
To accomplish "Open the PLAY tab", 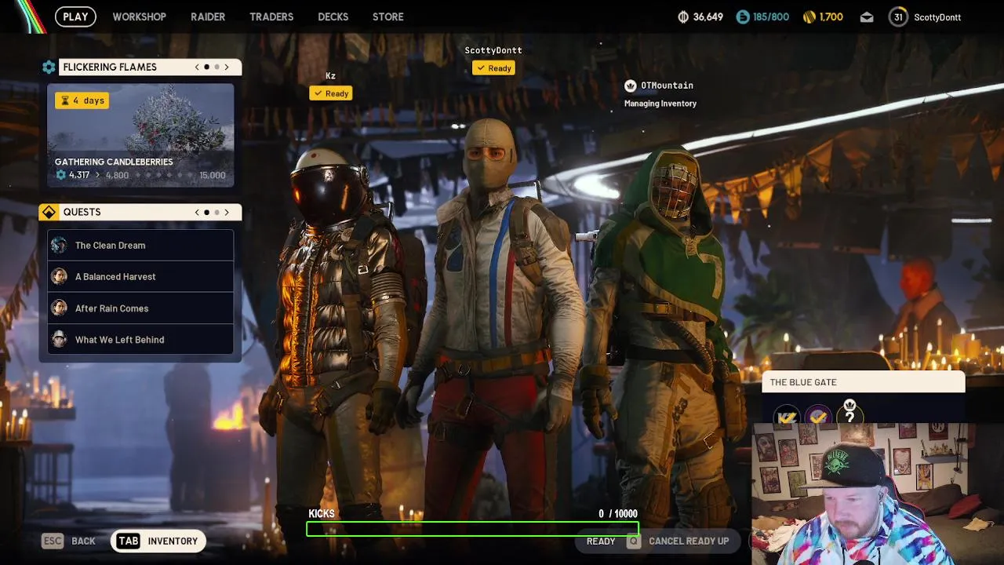I will coord(75,16).
